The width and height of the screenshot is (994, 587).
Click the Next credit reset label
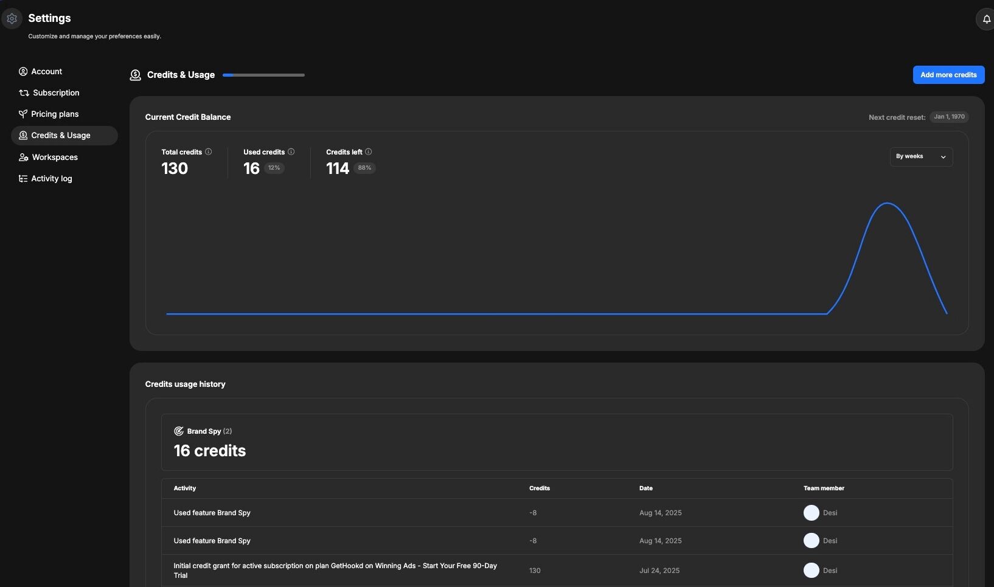897,117
